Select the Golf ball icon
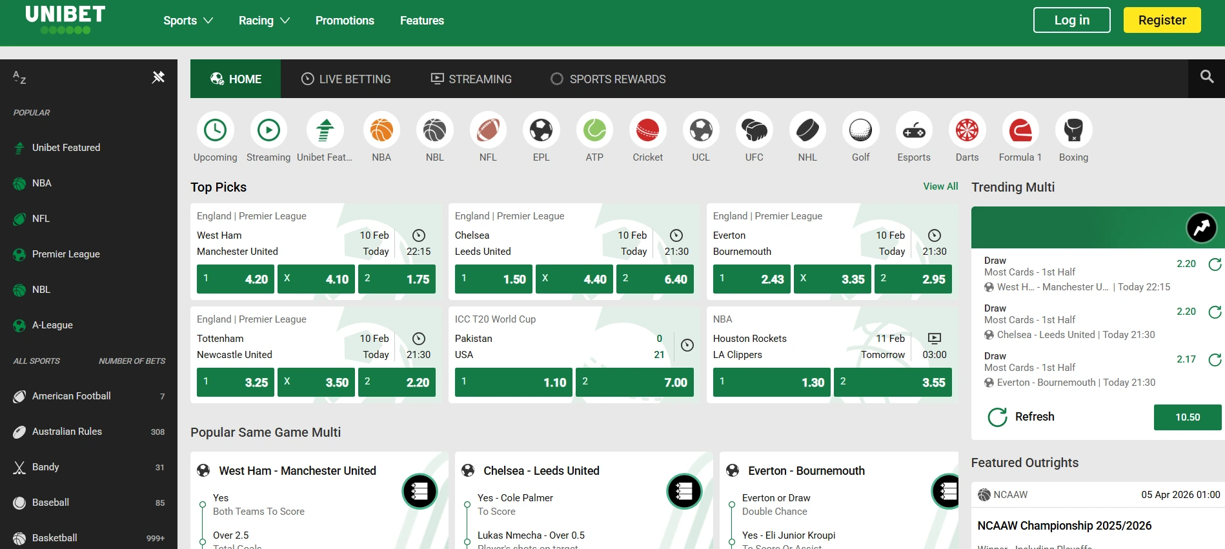Viewport: 1225px width, 549px height. point(861,130)
